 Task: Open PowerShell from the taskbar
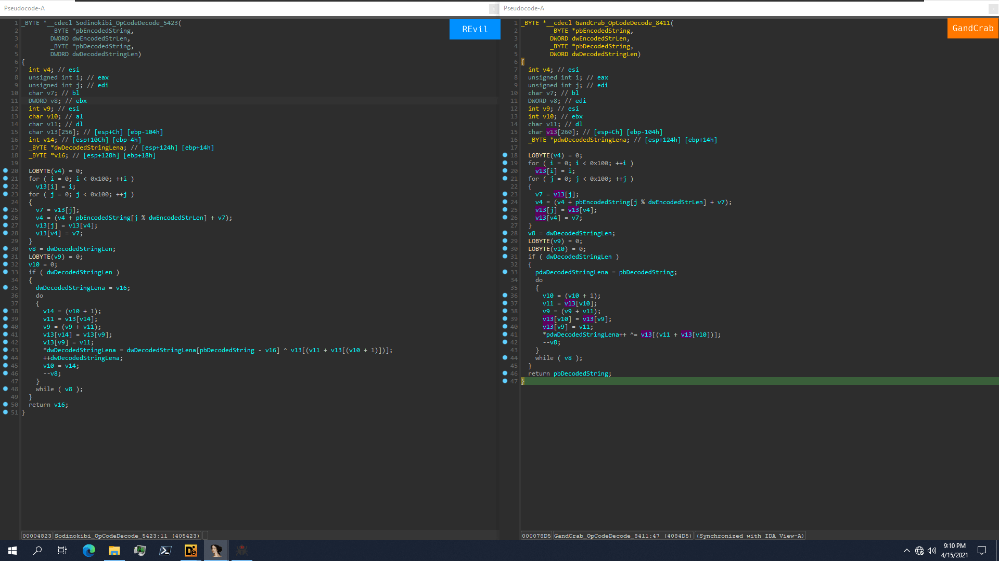(x=165, y=551)
